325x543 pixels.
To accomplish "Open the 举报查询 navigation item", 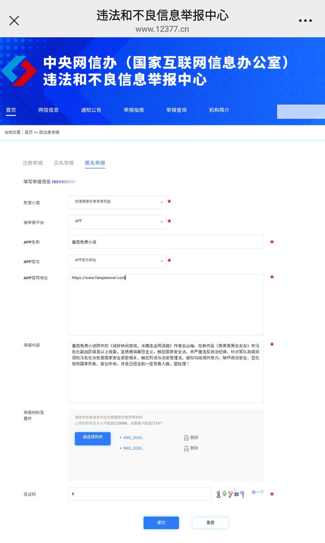I will pyautogui.click(x=176, y=110).
